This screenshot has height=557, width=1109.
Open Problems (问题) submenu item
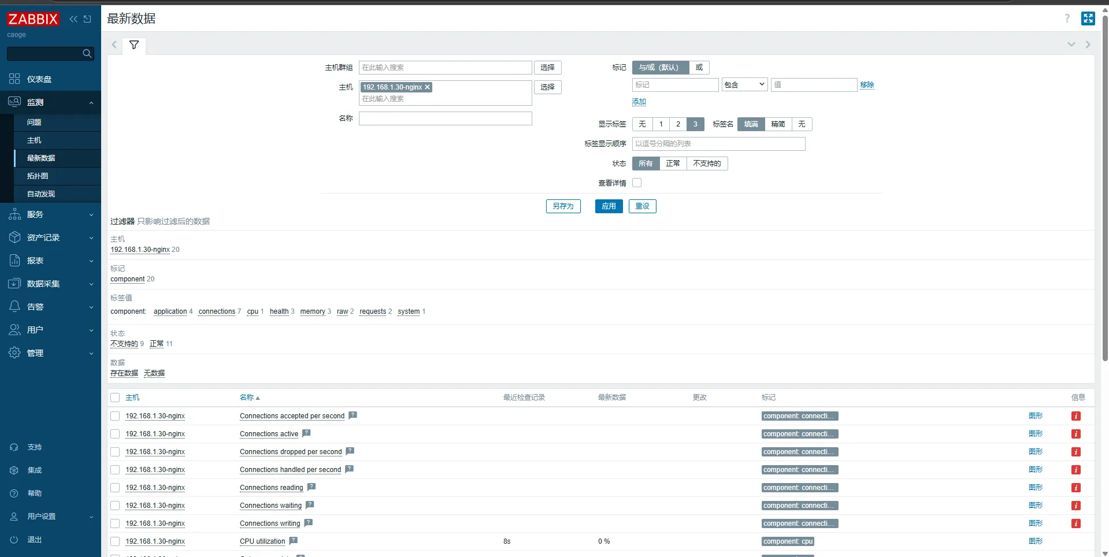click(57, 122)
